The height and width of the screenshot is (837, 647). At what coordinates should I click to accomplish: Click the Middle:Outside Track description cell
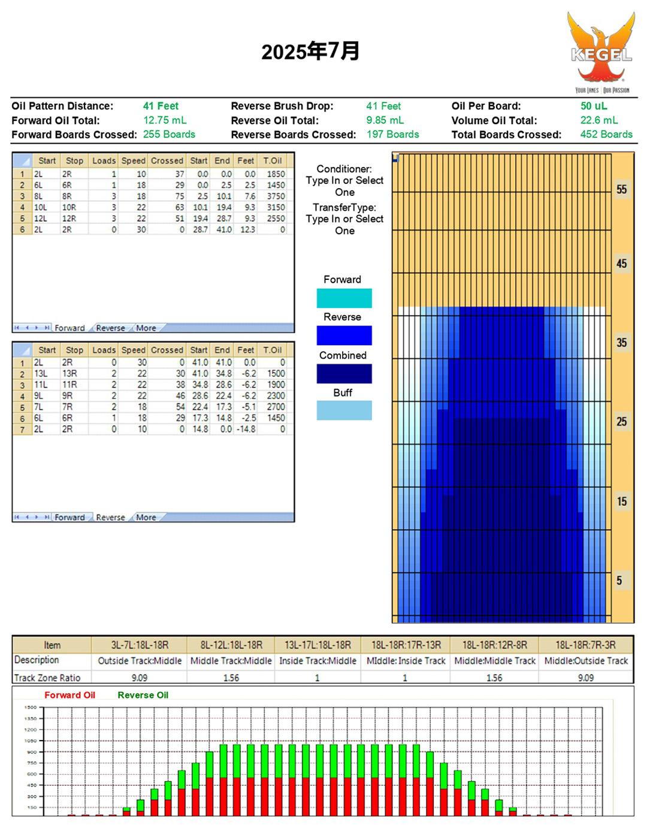click(x=586, y=661)
